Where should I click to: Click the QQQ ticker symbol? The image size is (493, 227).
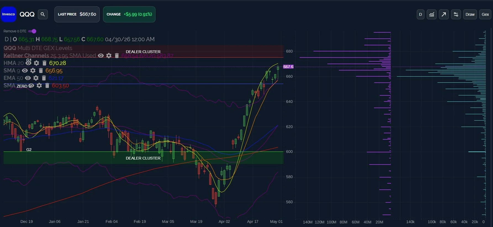click(27, 14)
